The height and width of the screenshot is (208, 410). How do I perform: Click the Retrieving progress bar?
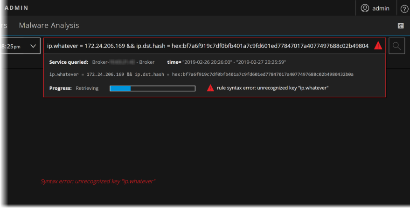[x=153, y=88]
